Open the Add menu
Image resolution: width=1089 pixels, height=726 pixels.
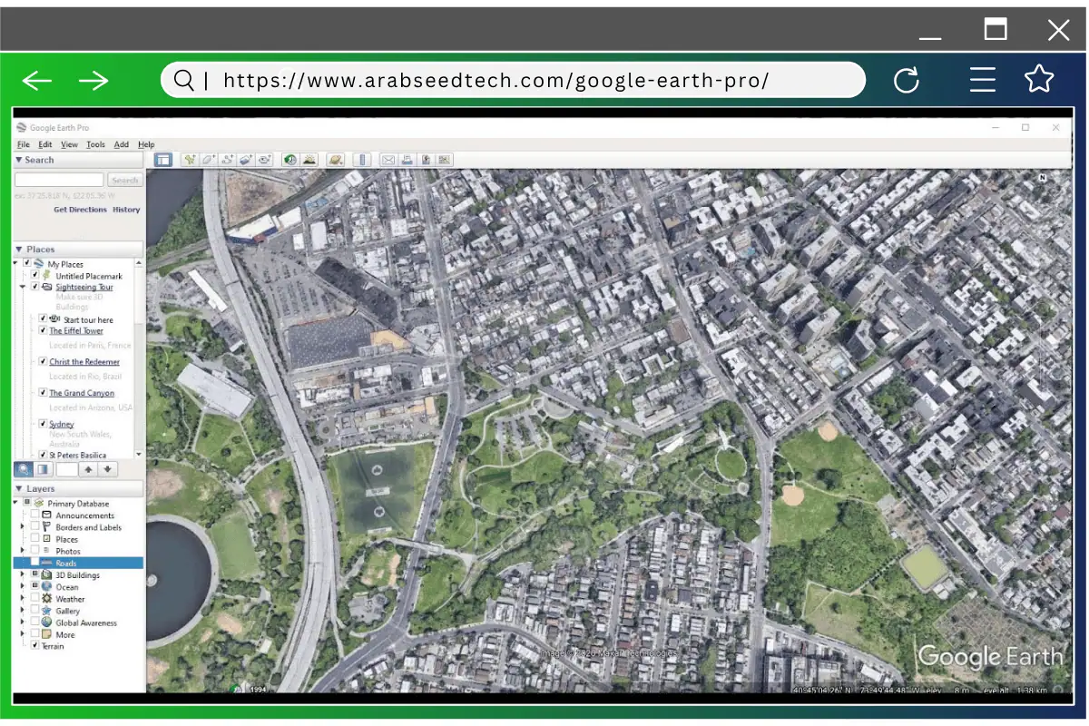click(121, 144)
